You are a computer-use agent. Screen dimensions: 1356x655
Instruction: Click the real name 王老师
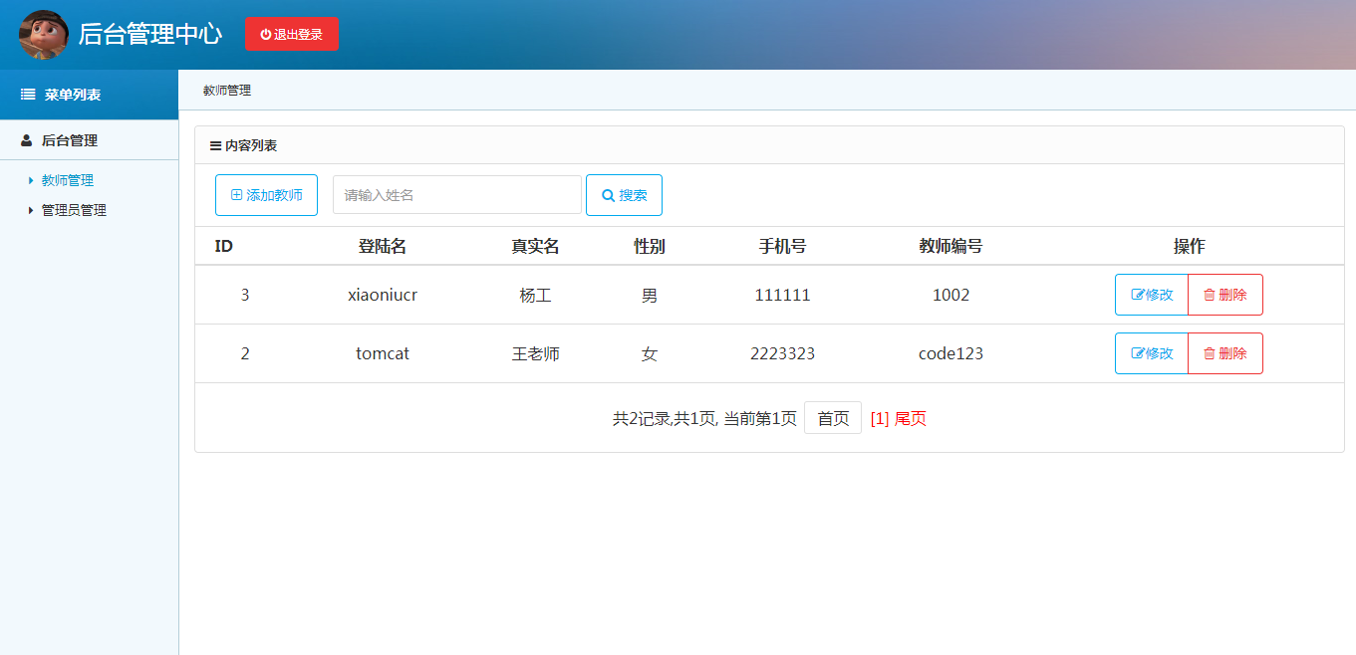point(536,353)
